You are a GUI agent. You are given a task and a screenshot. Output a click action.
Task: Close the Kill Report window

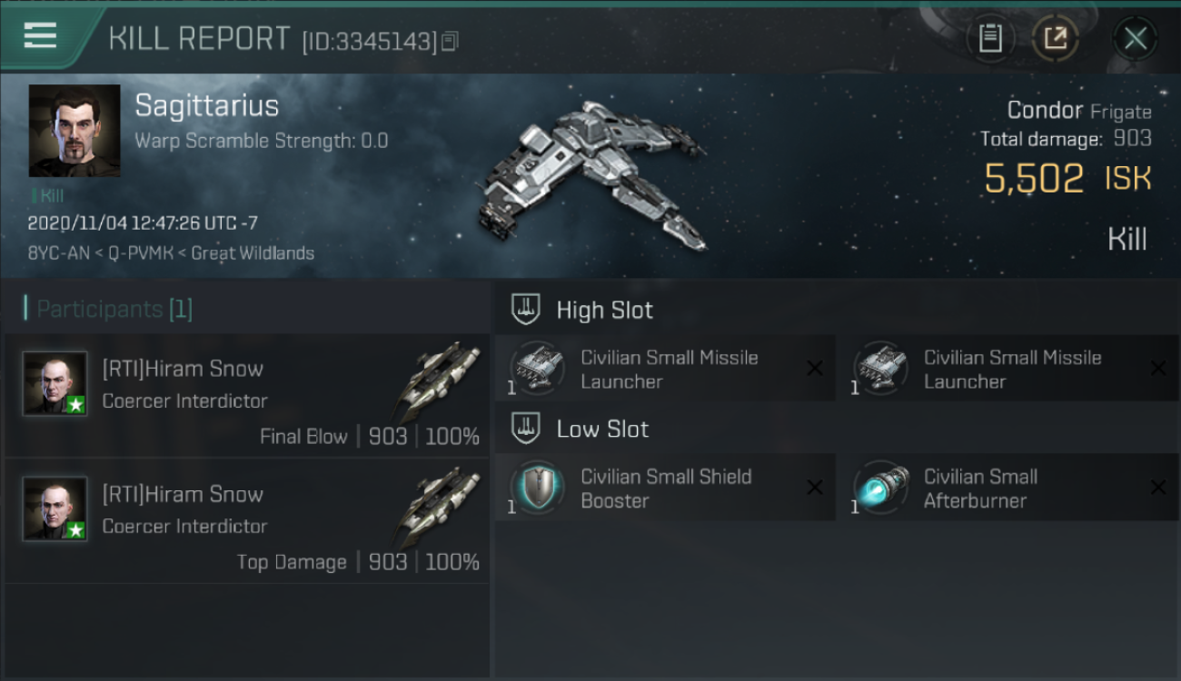click(1135, 38)
